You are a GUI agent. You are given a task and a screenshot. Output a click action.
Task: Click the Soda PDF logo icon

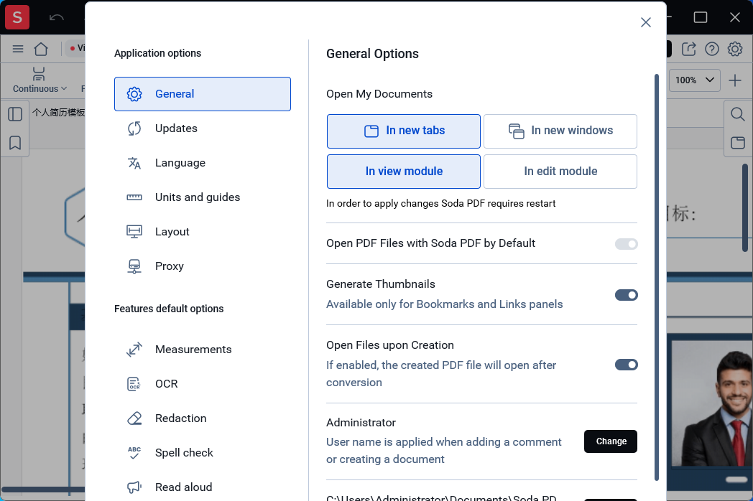[x=17, y=17]
